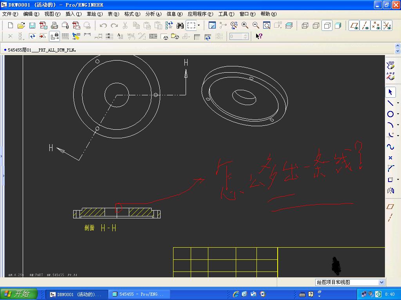Click the Zoom Out magnifier
This screenshot has width=401, height=300.
tap(256, 25)
